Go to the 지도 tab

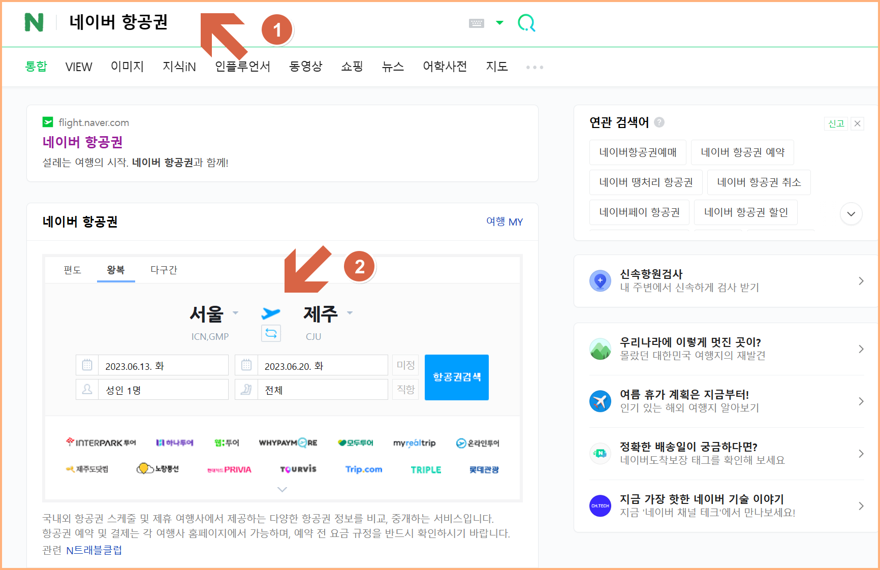pyautogui.click(x=497, y=67)
